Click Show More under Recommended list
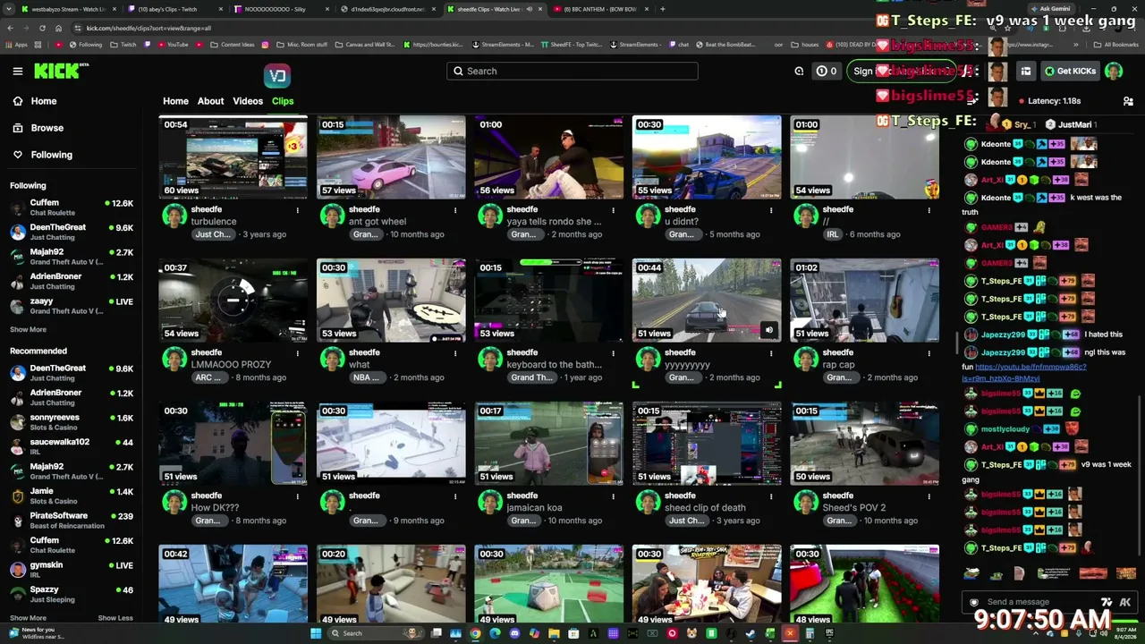Screen dimensions: 1145x644 pos(28,618)
